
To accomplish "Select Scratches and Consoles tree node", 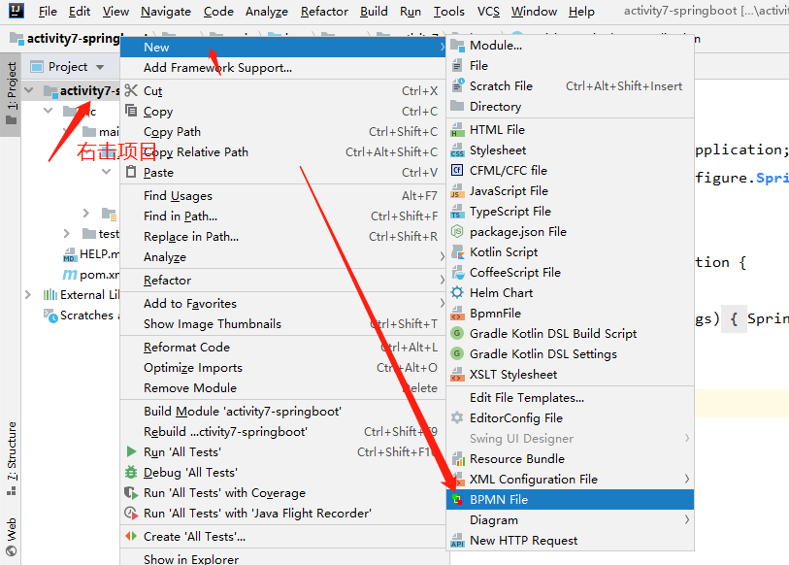I will 82,316.
